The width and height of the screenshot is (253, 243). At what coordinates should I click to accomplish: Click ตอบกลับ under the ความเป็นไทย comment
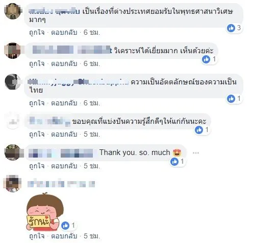point(64,103)
